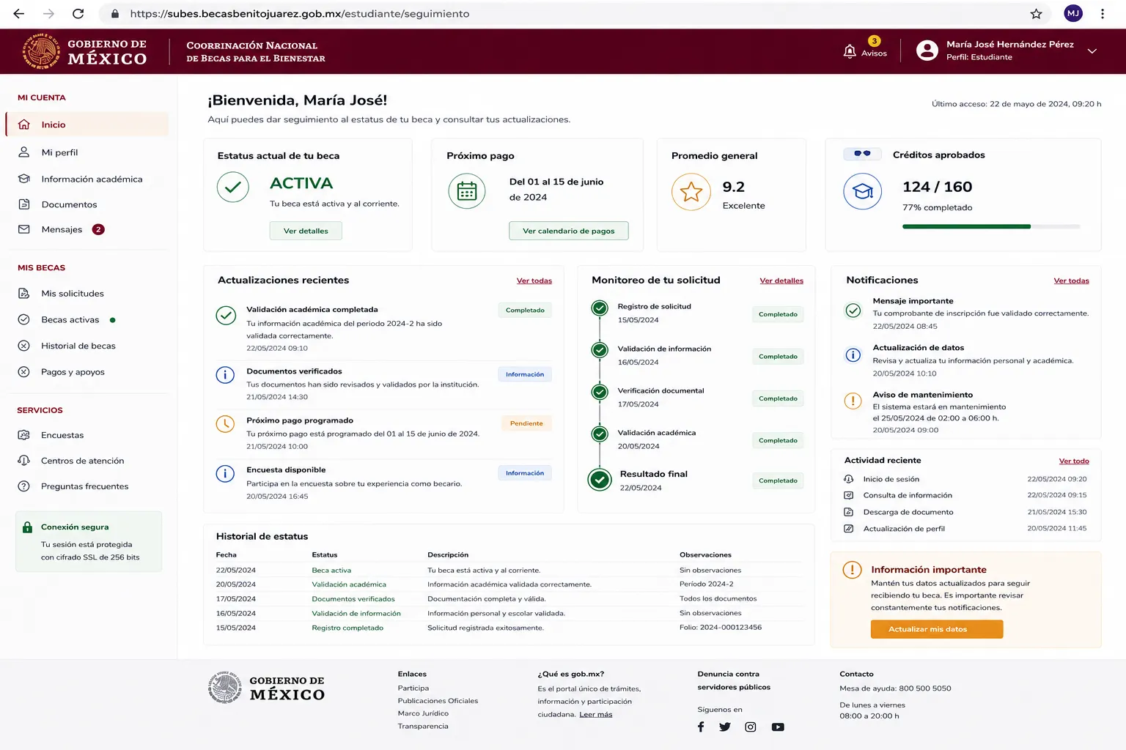This screenshot has width=1126, height=750.
Task: Click the Resultado final timeline checkmark
Action: click(600, 480)
